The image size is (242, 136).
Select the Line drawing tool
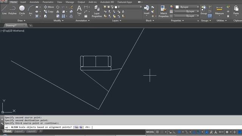click(4, 10)
